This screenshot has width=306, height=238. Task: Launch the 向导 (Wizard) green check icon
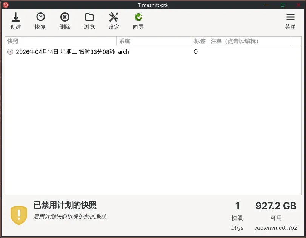point(138,17)
